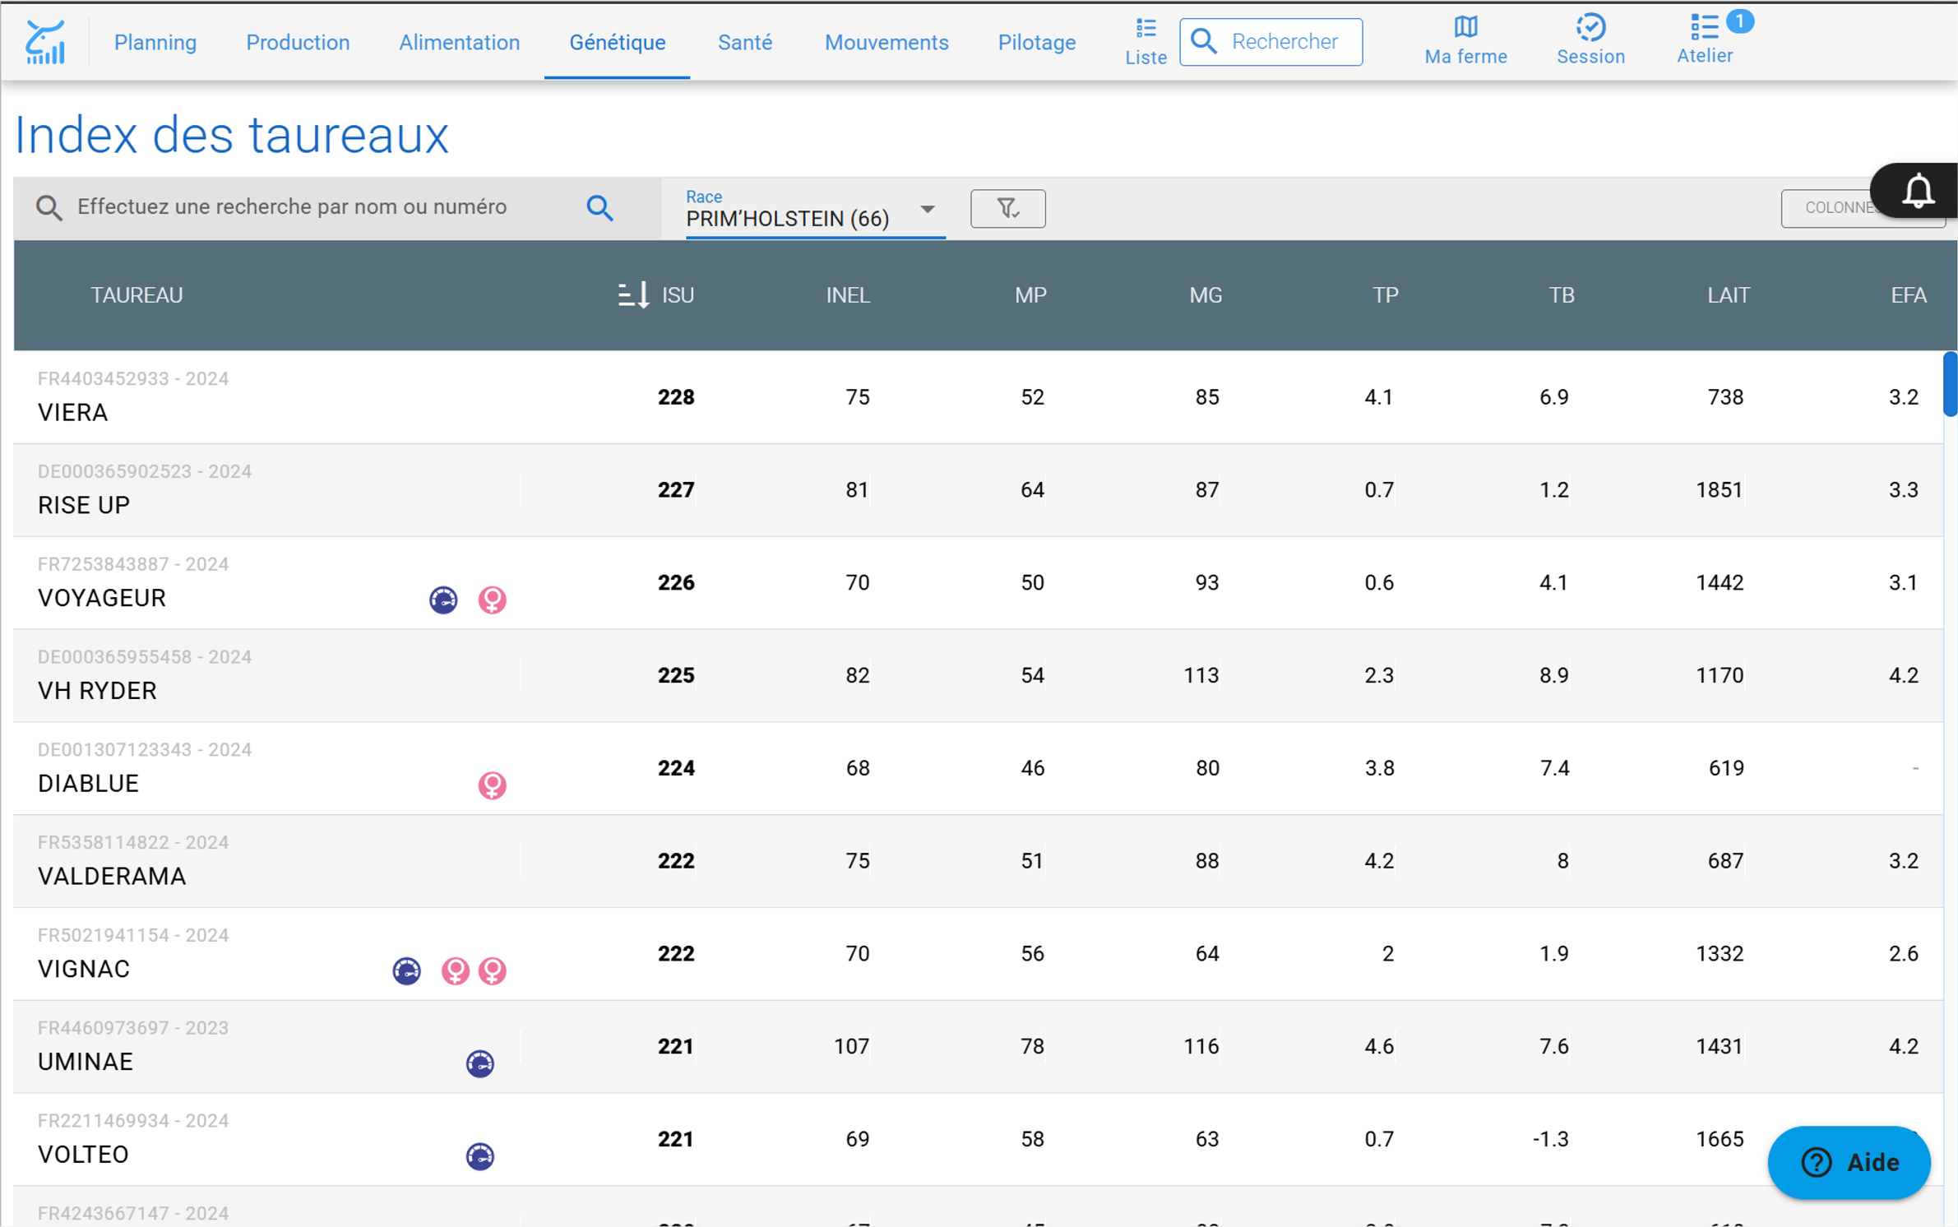The image size is (1958, 1227).
Task: Click the EFA column header
Action: [1908, 294]
